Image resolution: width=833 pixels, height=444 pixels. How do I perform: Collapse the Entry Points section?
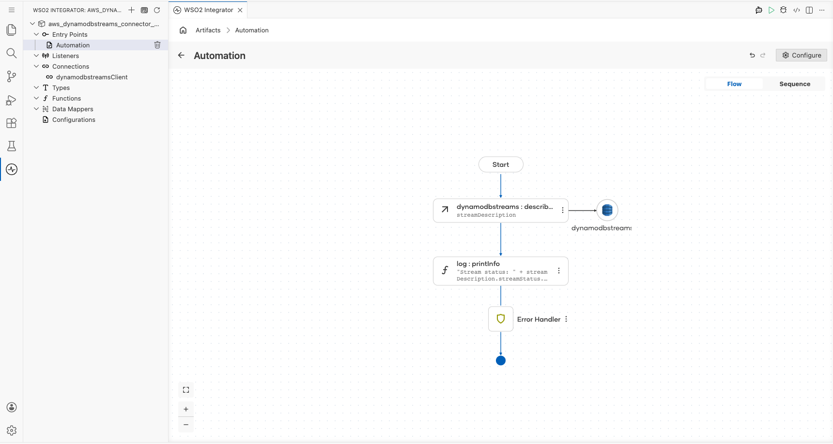pyautogui.click(x=36, y=34)
